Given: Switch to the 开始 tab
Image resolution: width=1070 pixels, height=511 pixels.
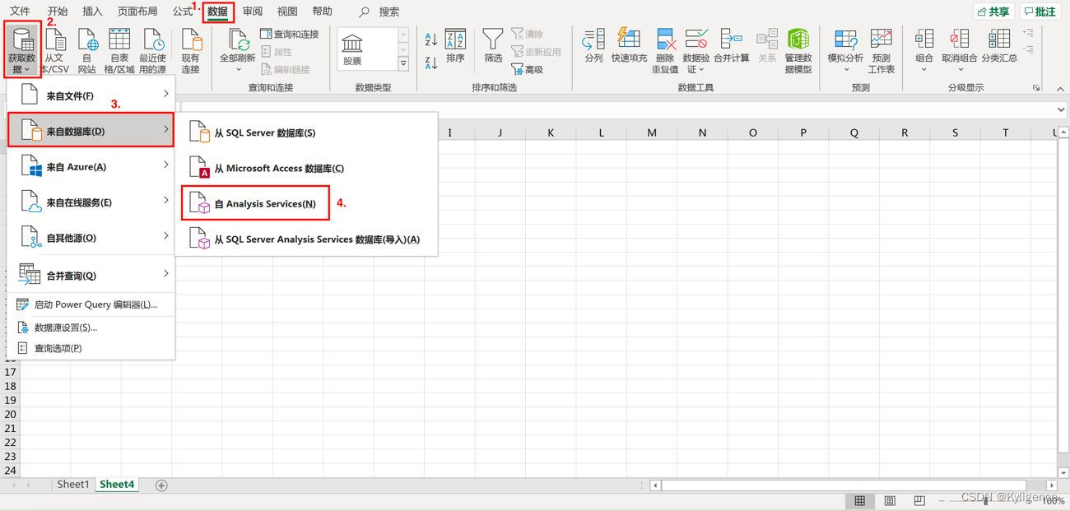Looking at the screenshot, I should pyautogui.click(x=58, y=12).
